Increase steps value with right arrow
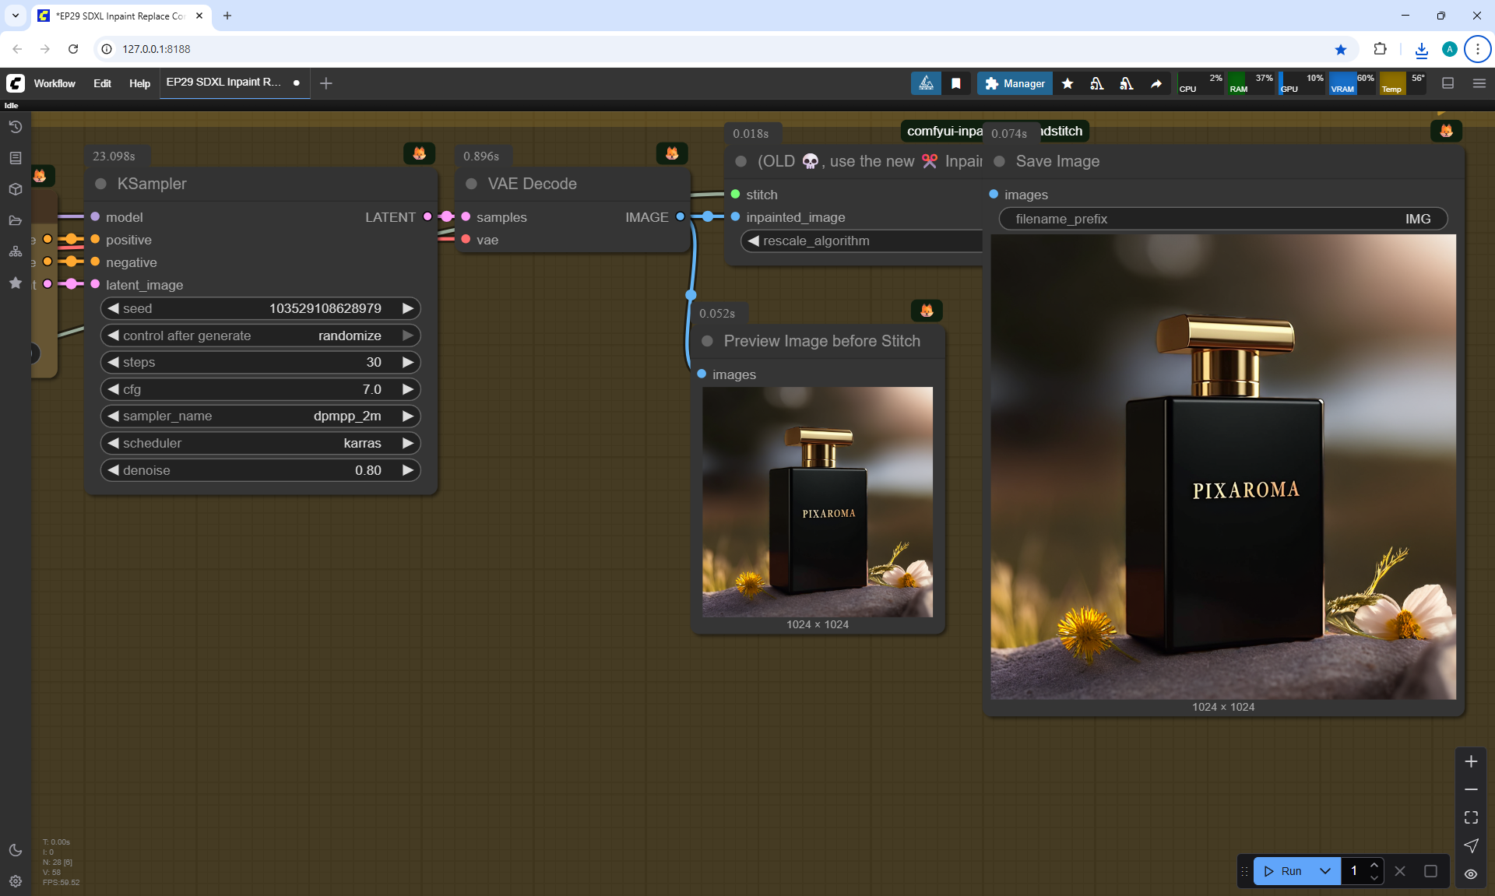Image resolution: width=1495 pixels, height=896 pixels. pyautogui.click(x=407, y=362)
